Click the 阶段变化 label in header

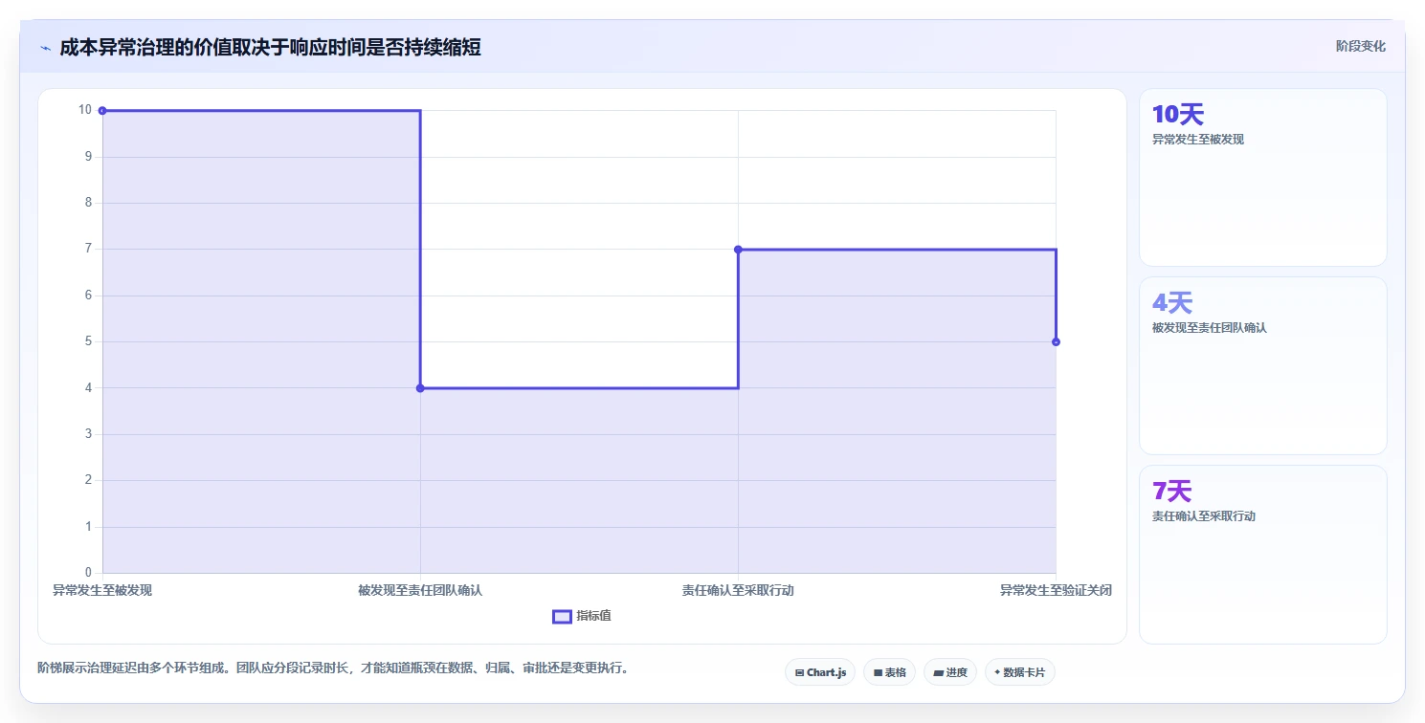point(1360,46)
